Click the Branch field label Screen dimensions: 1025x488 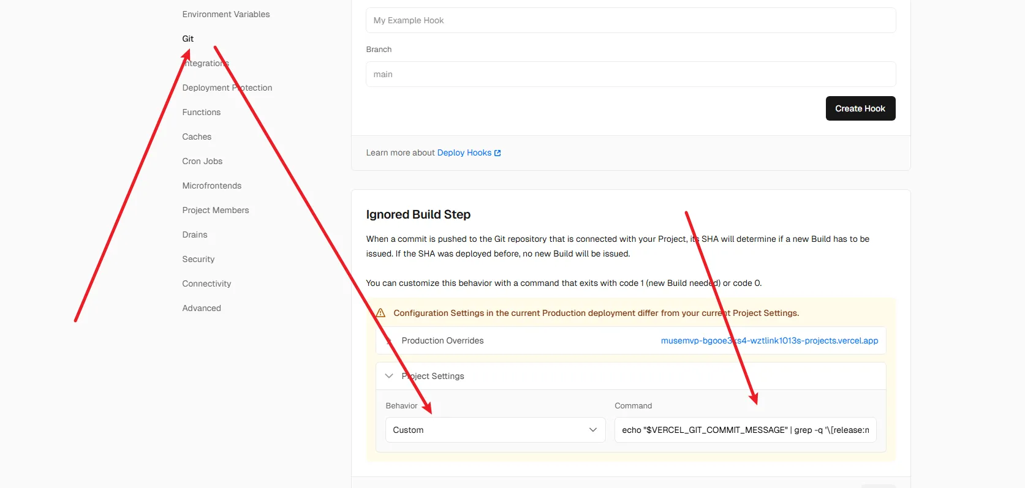click(x=379, y=49)
